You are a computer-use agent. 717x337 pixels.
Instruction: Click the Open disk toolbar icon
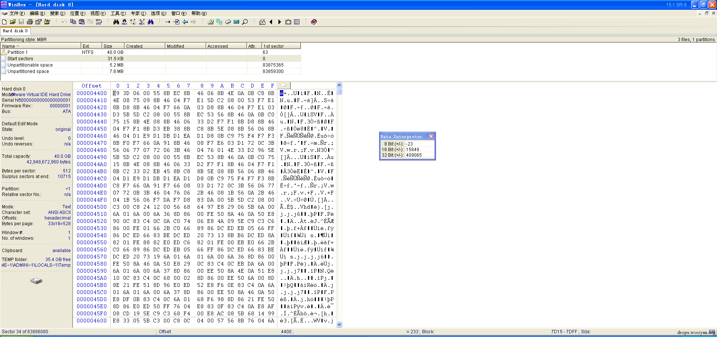click(x=211, y=22)
